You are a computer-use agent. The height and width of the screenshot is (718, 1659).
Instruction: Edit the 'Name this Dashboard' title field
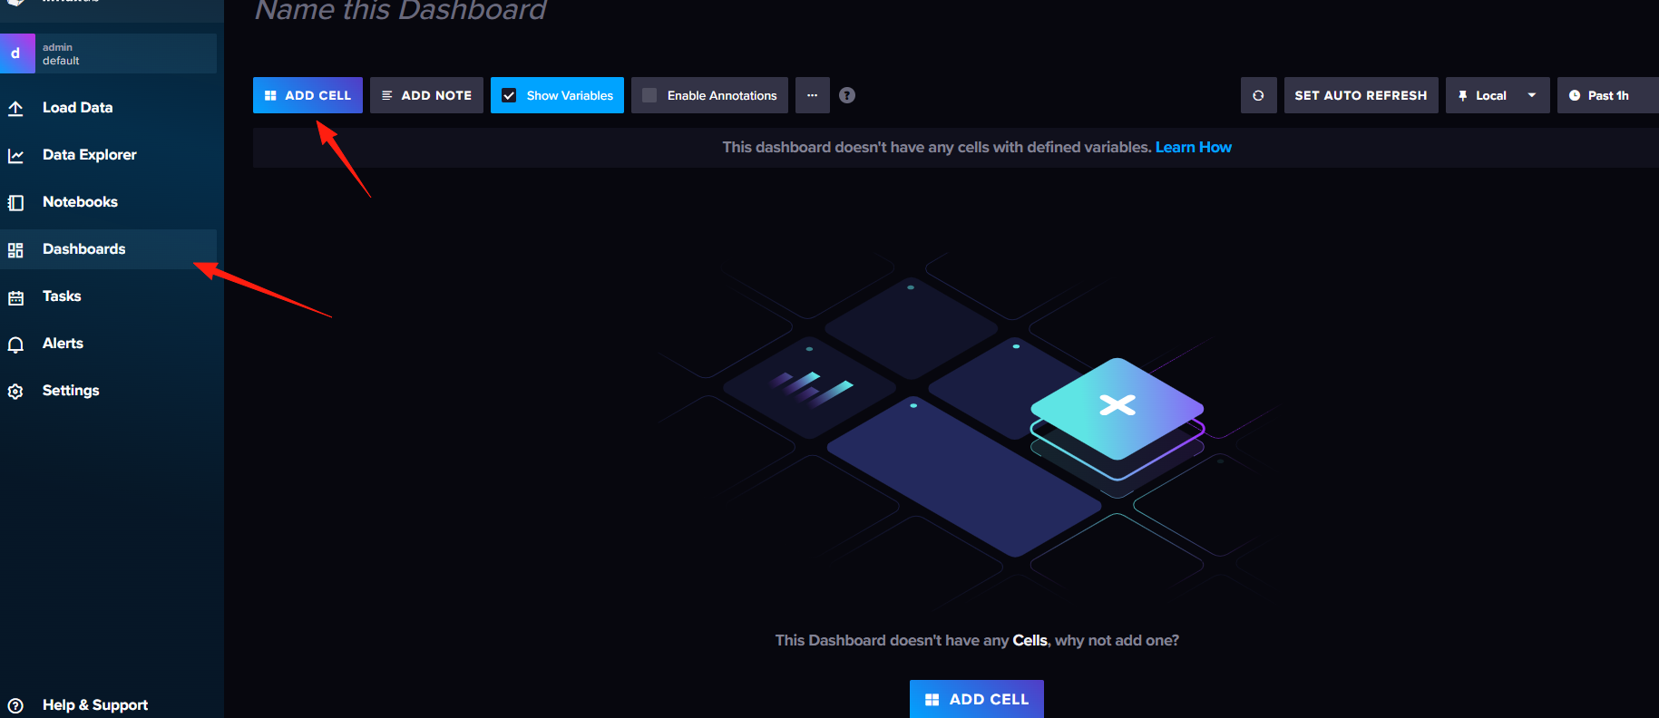coord(401,10)
